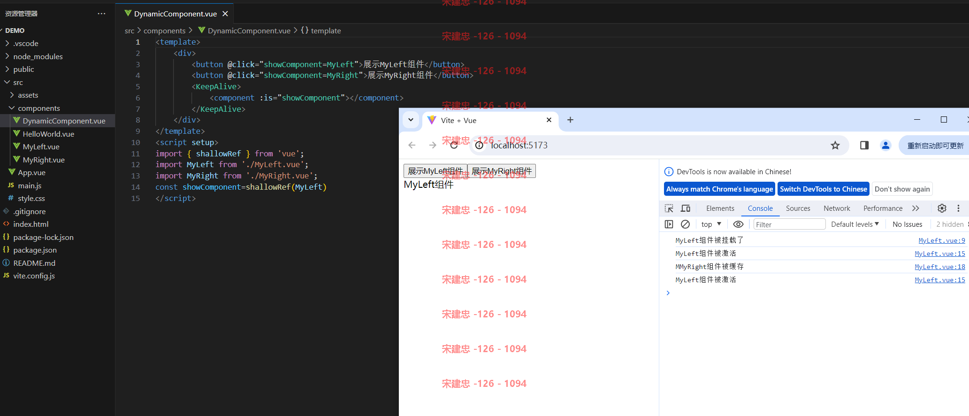Open App.vue in the file tree
This screenshot has width=969, height=416.
[x=31, y=172]
